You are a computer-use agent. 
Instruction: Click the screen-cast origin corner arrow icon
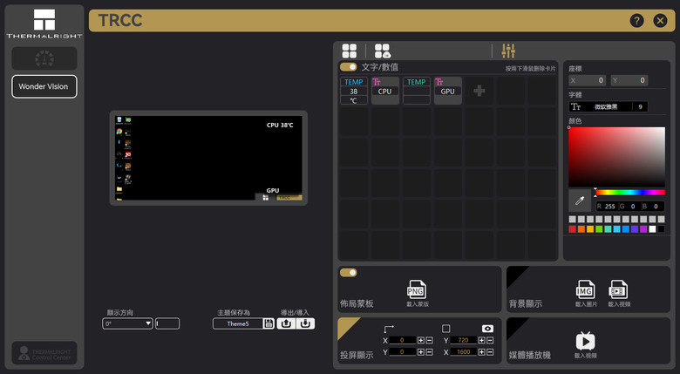coord(389,329)
